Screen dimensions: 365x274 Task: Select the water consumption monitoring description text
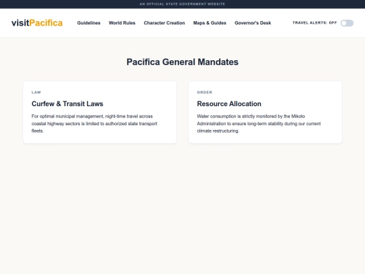[259, 124]
